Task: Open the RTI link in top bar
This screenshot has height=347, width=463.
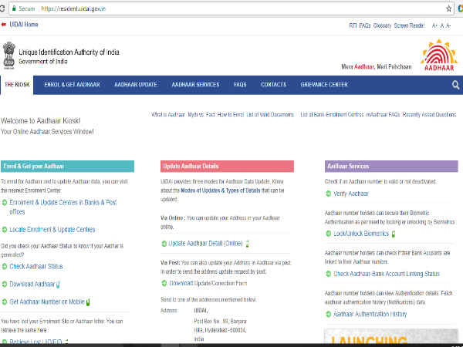Action: (x=353, y=25)
